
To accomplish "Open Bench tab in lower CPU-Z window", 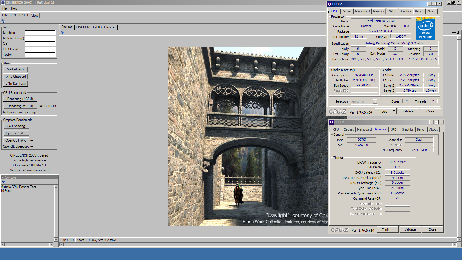I will coord(421,129).
